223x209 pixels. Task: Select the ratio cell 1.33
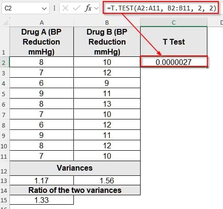coord(42,200)
